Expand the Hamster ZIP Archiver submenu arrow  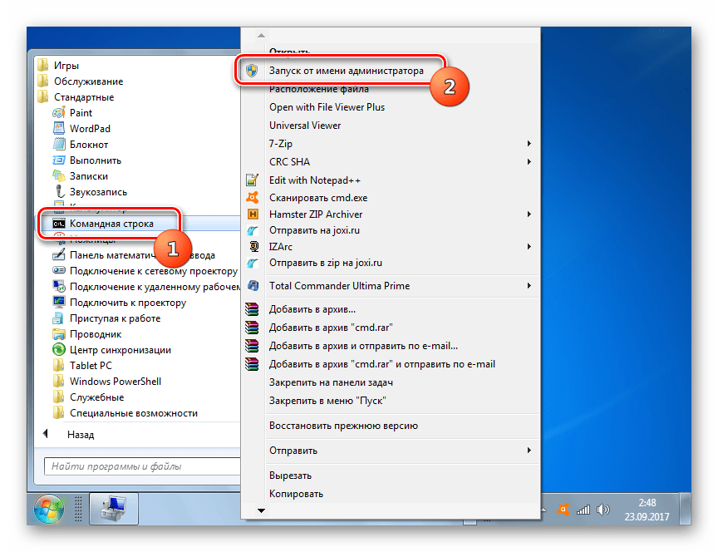pos(529,214)
